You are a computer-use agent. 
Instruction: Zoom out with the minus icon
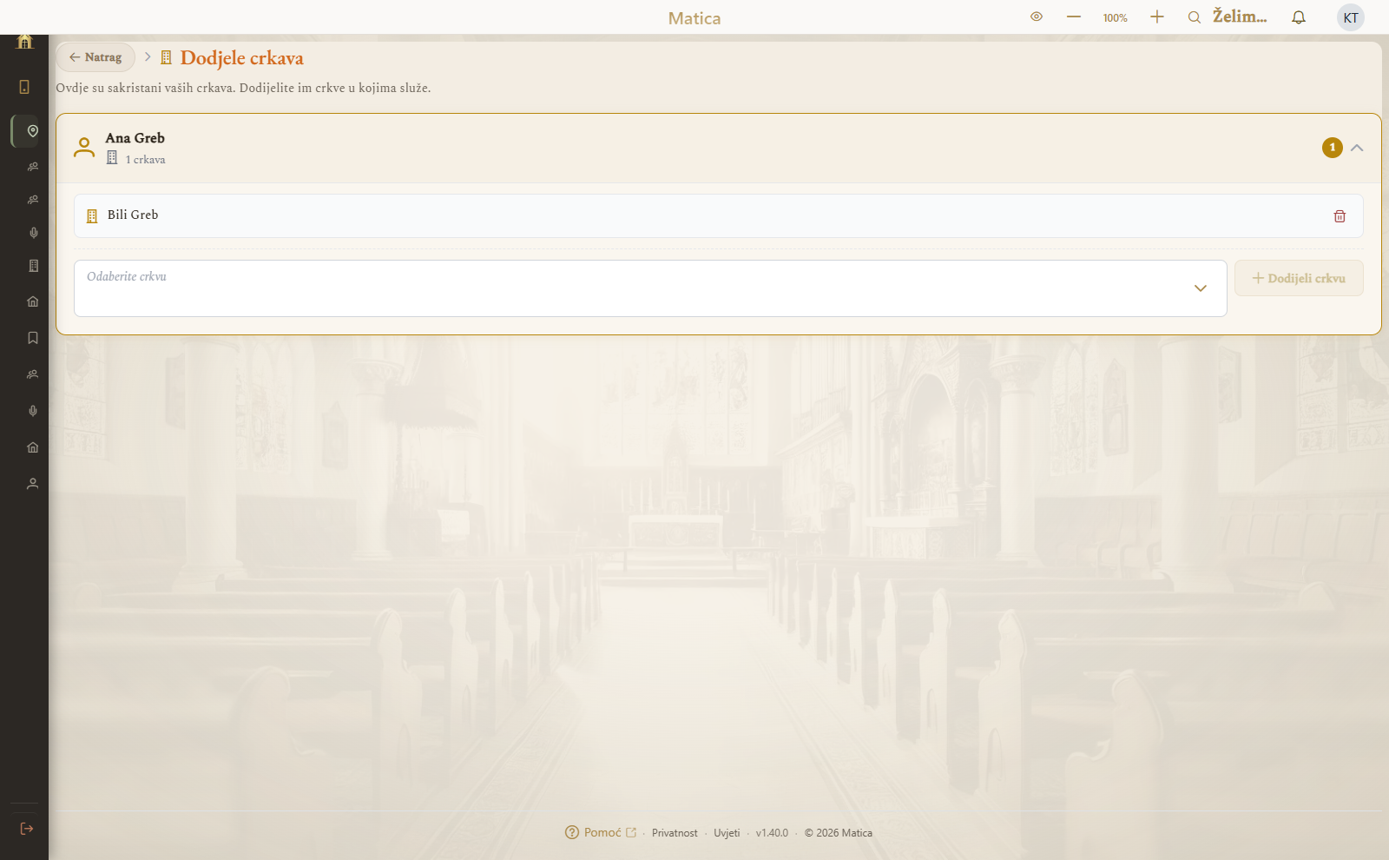click(x=1074, y=17)
